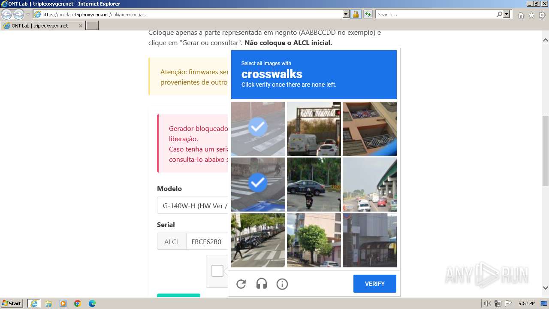This screenshot has height=309, width=549.
Task: Expand the address bar autocomplete dropdown
Action: [346, 14]
